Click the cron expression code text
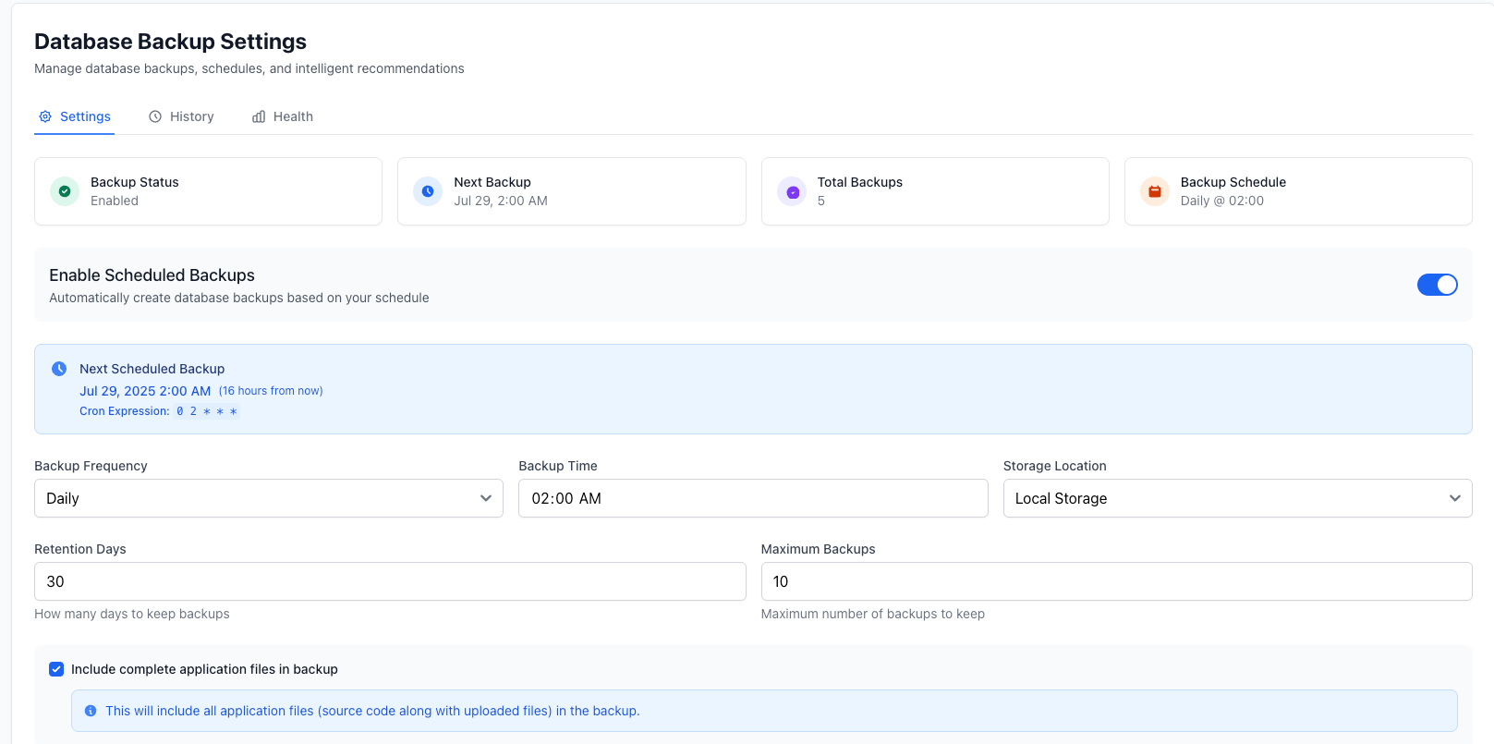This screenshot has height=744, width=1494. [x=207, y=411]
